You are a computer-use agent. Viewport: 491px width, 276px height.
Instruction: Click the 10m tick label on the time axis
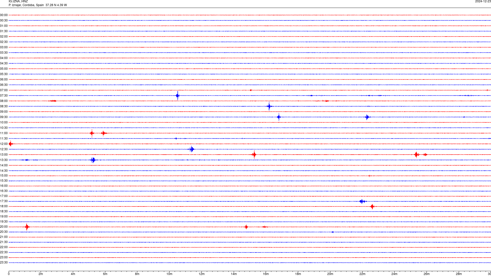[x=169, y=274]
